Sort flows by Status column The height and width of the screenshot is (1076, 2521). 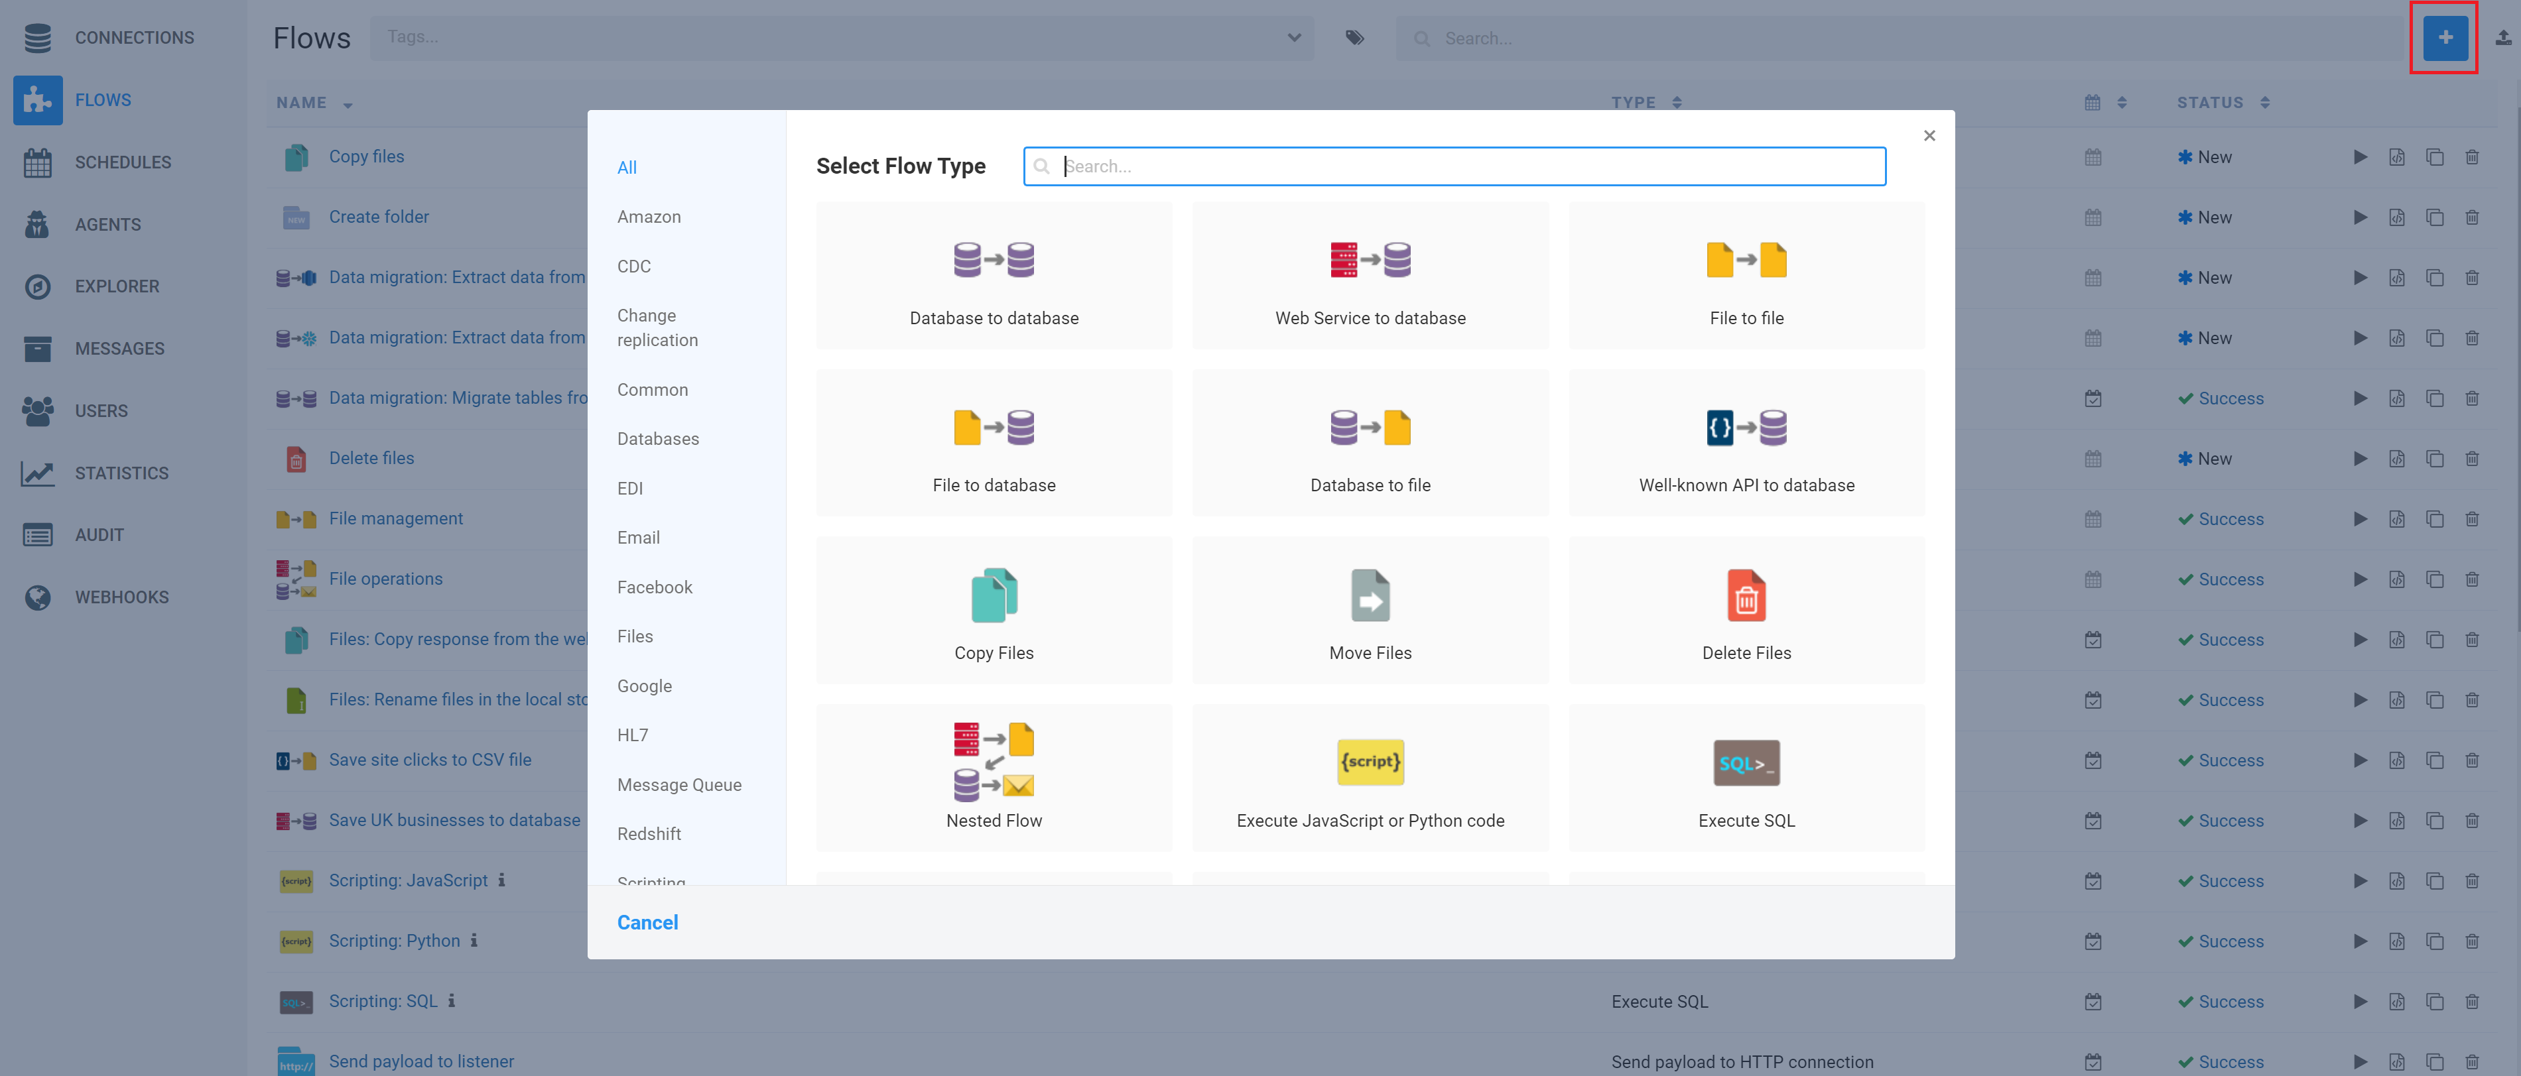point(2221,103)
